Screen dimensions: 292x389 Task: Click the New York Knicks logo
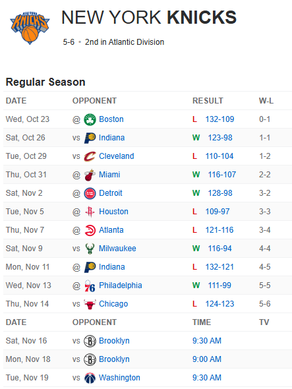click(x=30, y=28)
